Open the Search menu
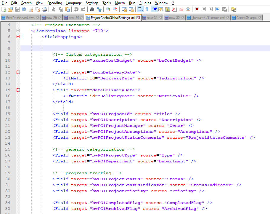 coord(26,3)
